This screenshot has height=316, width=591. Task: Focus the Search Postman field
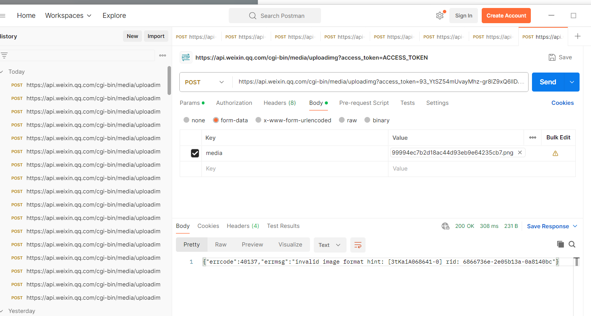pos(275,16)
